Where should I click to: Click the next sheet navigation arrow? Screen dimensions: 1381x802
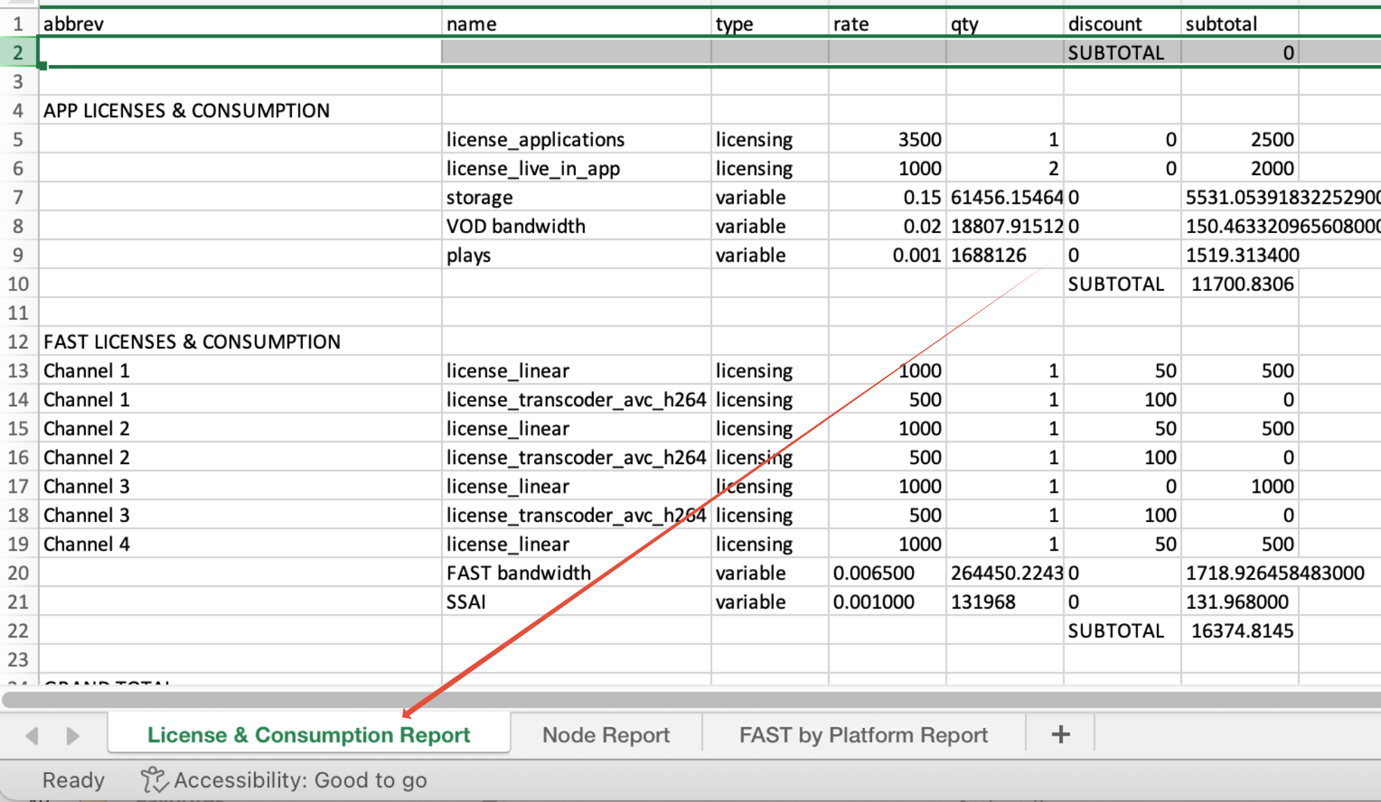[73, 735]
